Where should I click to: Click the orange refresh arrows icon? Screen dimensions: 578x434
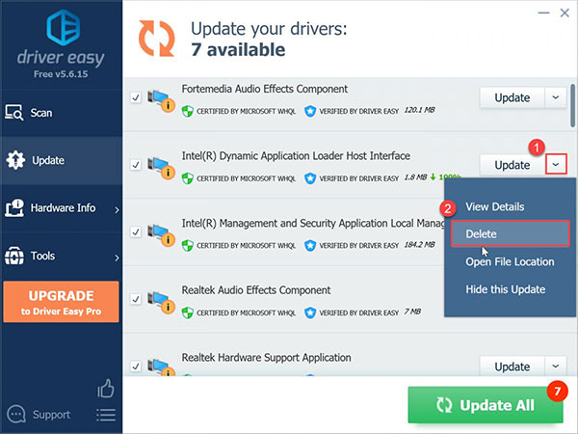pos(157,39)
